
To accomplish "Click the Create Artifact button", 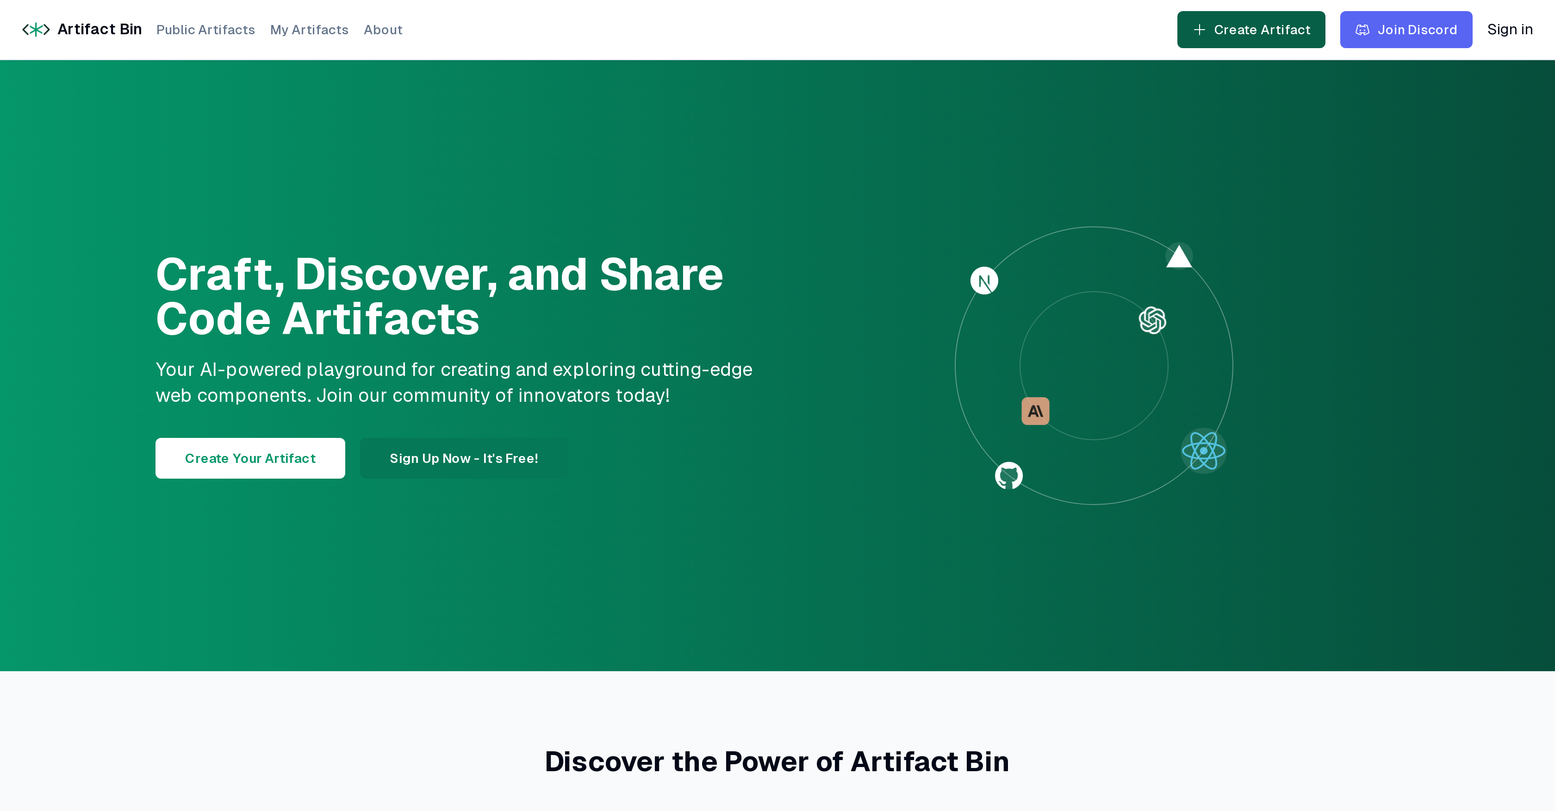I will pyautogui.click(x=1251, y=29).
